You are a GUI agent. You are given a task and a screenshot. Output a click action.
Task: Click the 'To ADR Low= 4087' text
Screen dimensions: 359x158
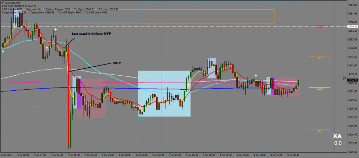[x=96, y=13]
